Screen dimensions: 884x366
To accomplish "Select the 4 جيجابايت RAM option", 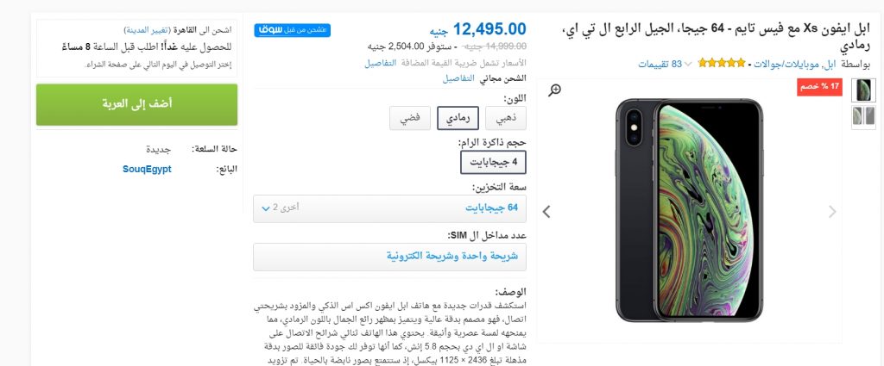I will pos(493,161).
